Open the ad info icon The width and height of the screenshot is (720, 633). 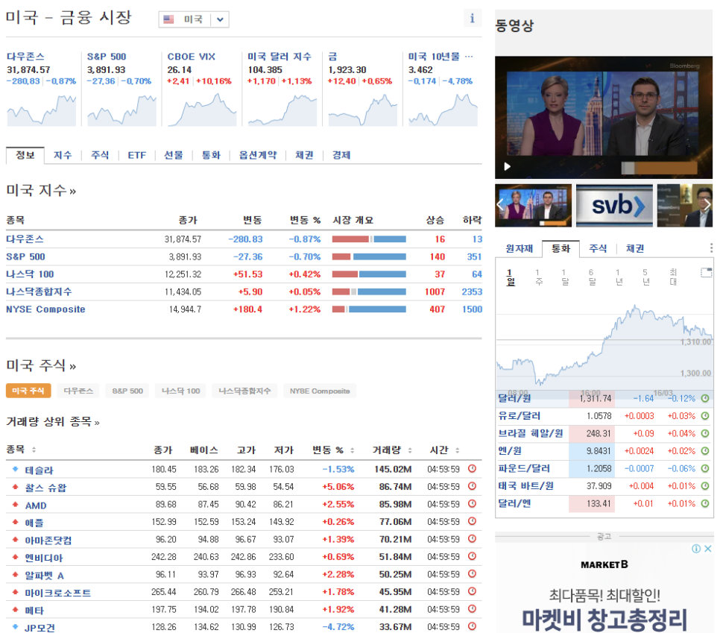pos(696,549)
